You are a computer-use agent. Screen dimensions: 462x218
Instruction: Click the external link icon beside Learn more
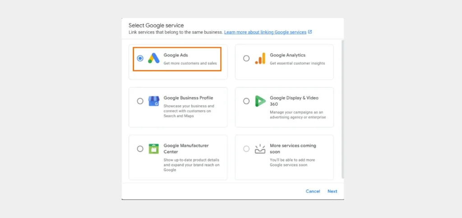click(310, 32)
